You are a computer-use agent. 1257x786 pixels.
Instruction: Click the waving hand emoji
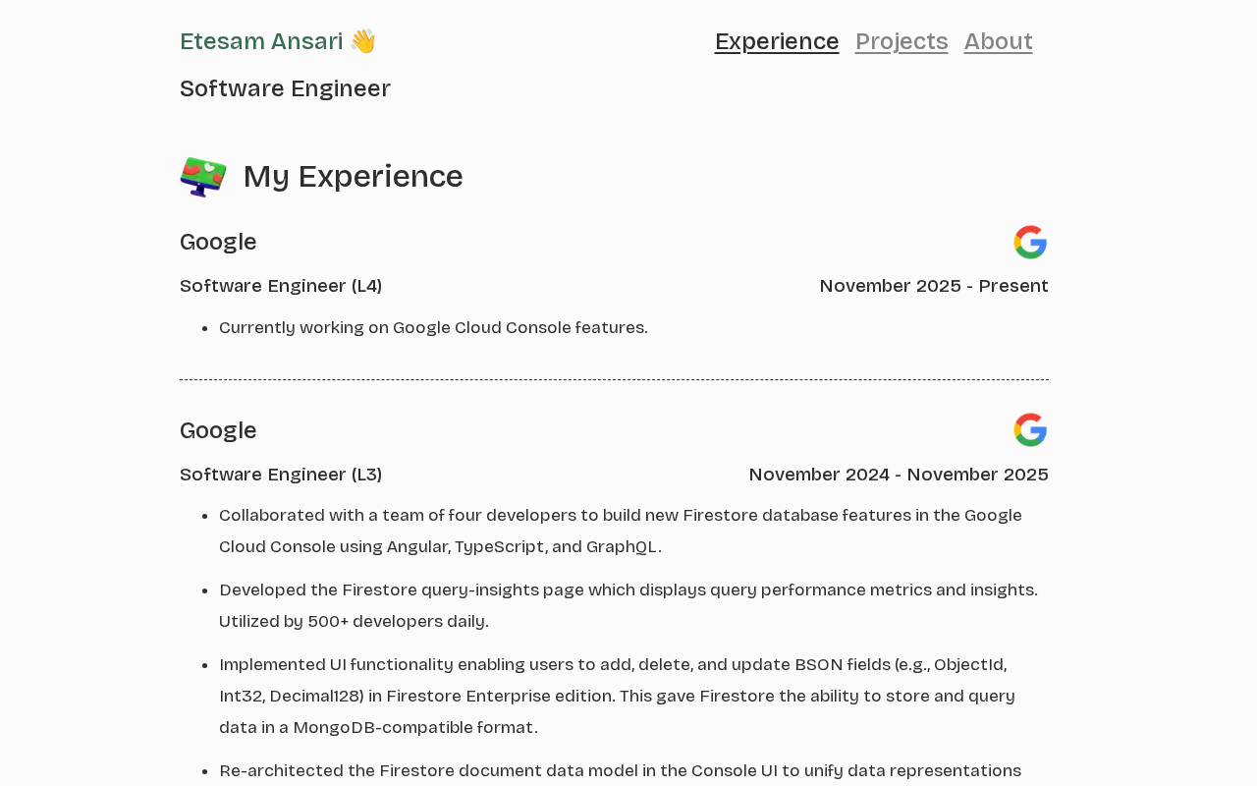362,41
